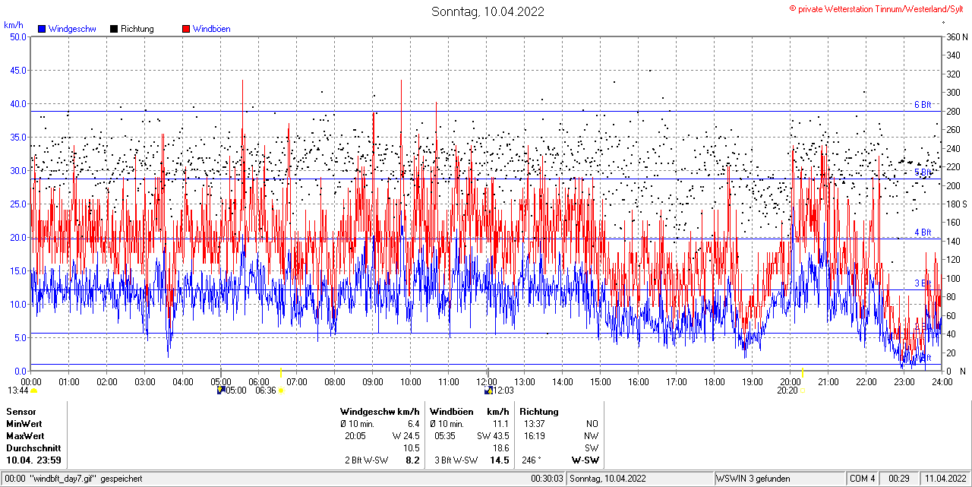Screen dimensions: 972x487
Task: Click the Durchschnitt row label
Action: [x=33, y=448]
